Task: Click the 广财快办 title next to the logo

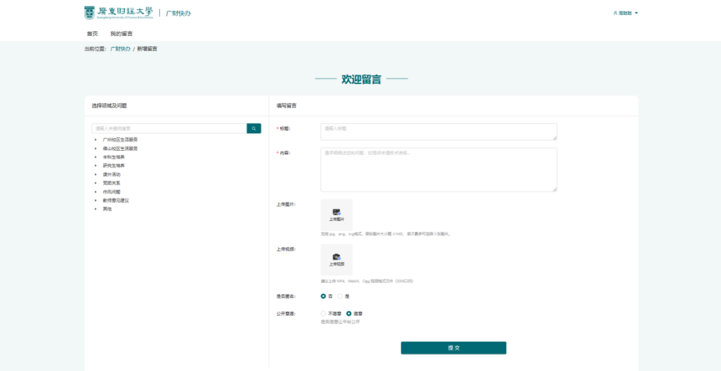Action: tap(178, 13)
